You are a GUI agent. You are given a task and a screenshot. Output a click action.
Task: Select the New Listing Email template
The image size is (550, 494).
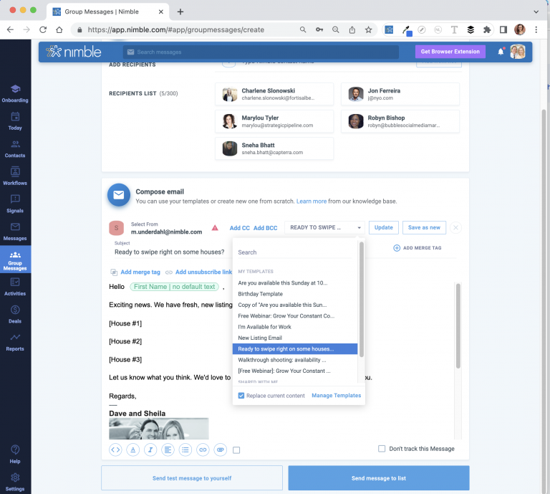[x=260, y=338]
